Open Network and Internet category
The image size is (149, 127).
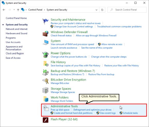[16, 29]
